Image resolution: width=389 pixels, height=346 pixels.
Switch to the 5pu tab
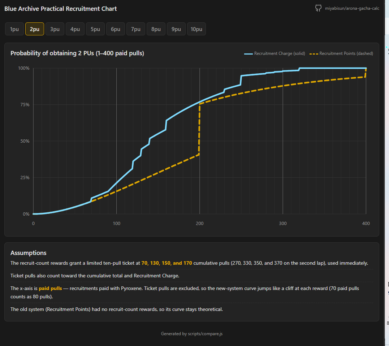(95, 29)
